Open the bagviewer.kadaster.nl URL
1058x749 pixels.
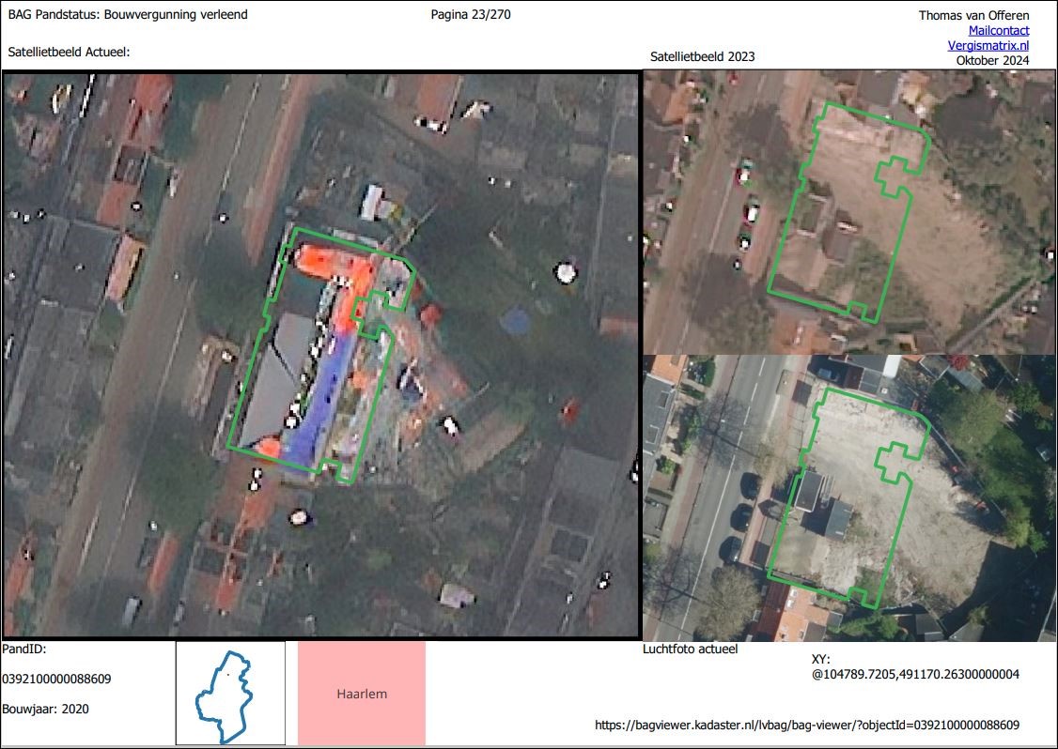click(x=807, y=726)
